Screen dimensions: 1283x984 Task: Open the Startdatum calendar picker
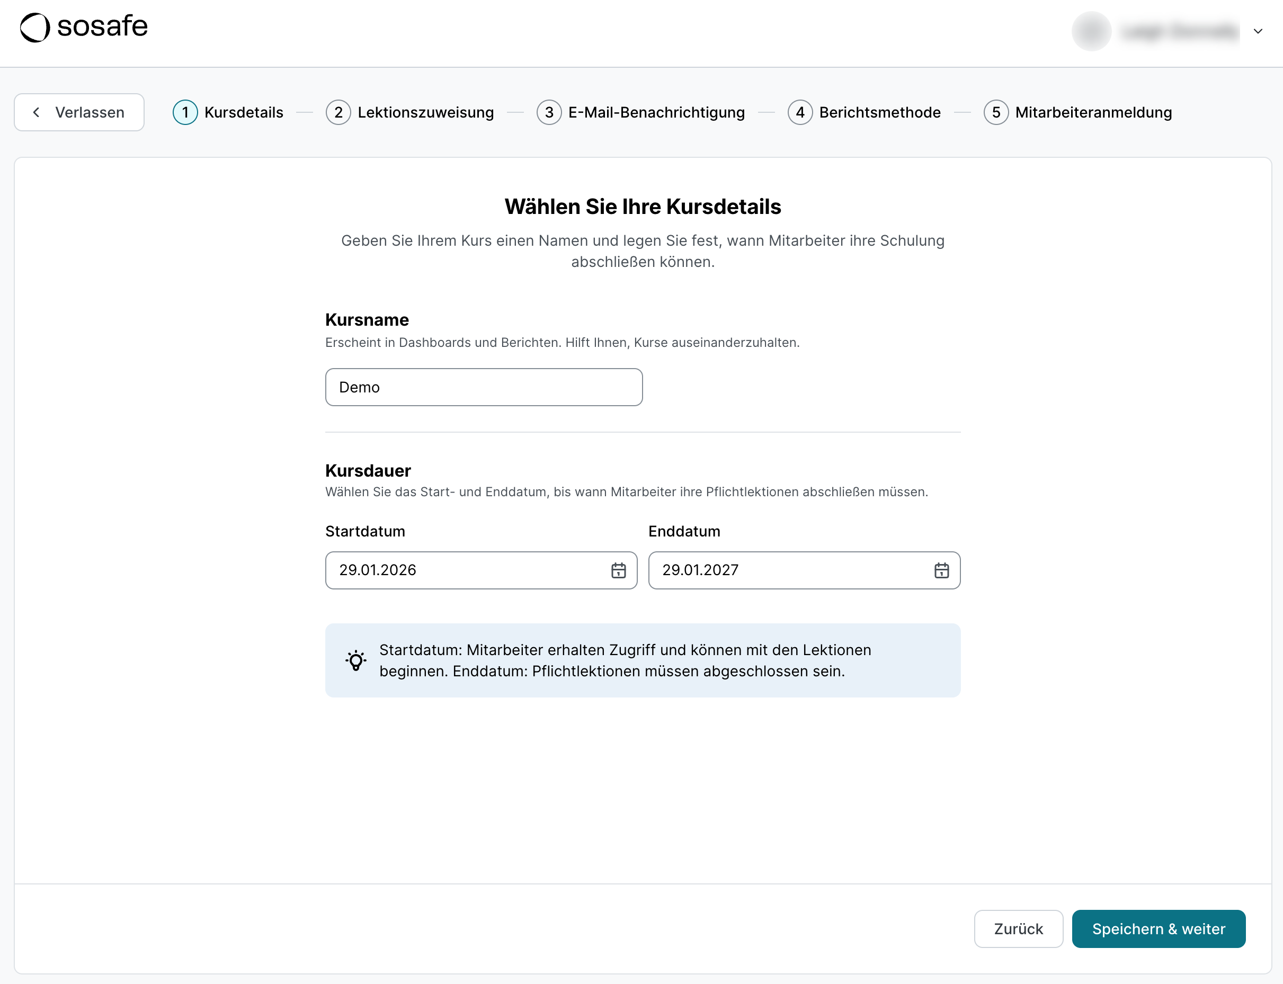coord(619,570)
